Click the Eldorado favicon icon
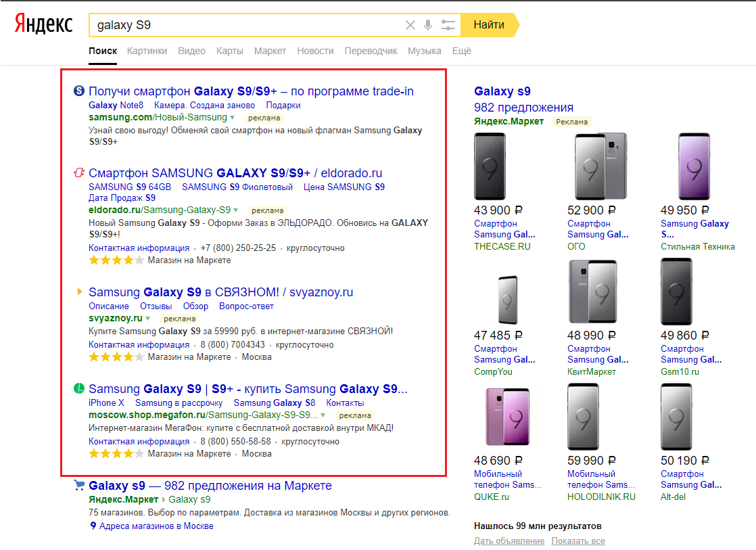The image size is (756, 550). (79, 173)
